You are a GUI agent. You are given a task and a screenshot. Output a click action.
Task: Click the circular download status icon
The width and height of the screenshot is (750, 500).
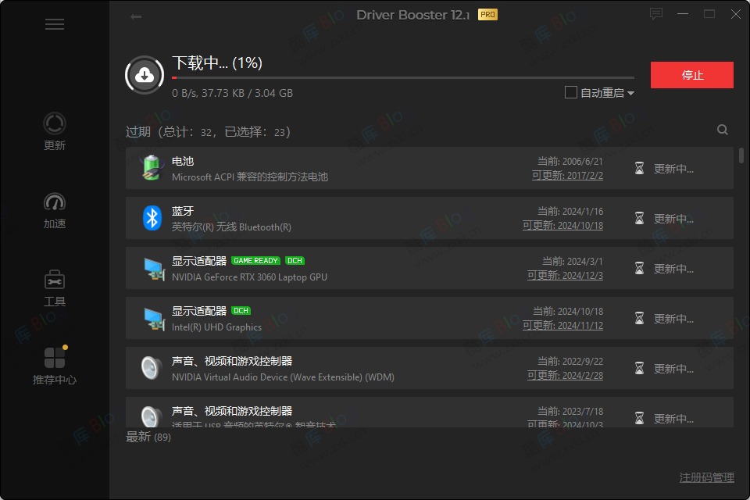[x=145, y=75]
